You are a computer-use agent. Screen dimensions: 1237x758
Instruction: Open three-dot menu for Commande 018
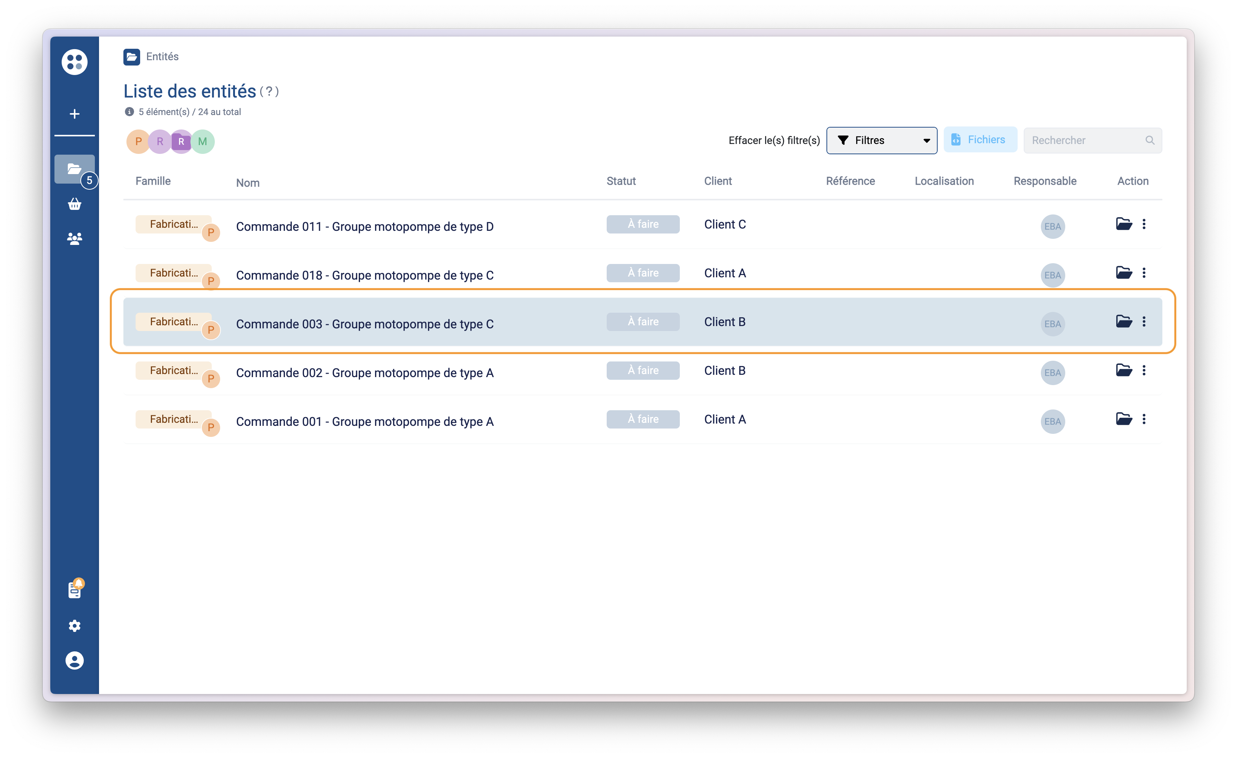tap(1144, 273)
